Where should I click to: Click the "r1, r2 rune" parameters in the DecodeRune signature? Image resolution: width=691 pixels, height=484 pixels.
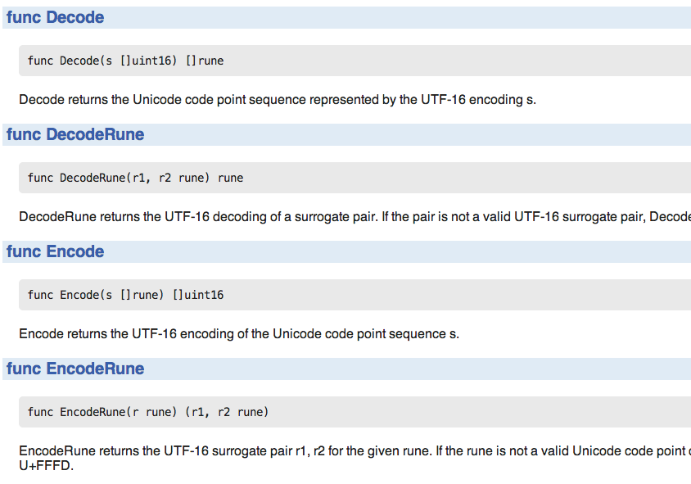point(172,178)
